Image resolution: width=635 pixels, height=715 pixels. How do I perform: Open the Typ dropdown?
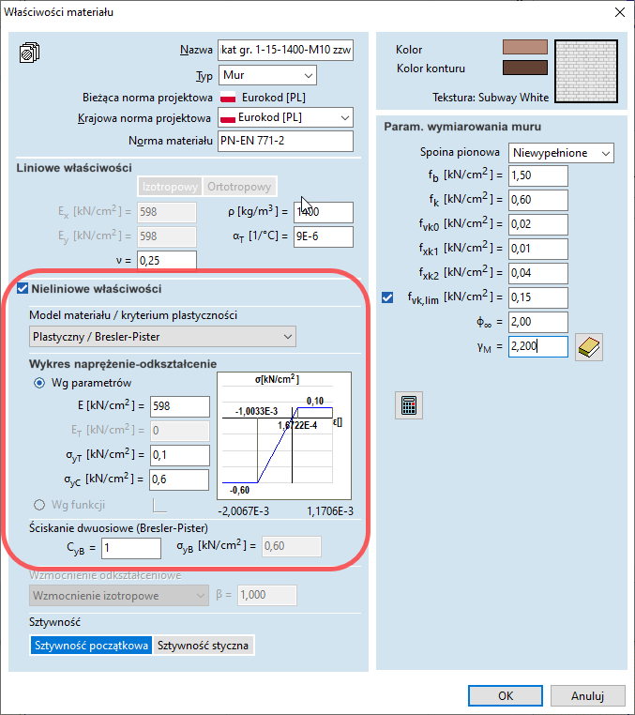pyautogui.click(x=267, y=75)
